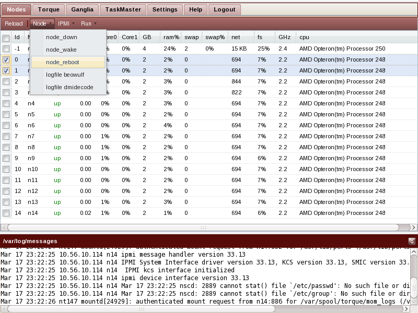Click the Logout tab
418x313 pixels.
[x=225, y=9]
